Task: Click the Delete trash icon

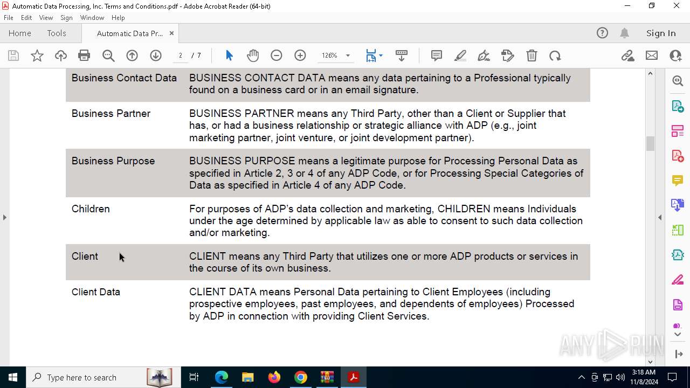Action: [532, 56]
